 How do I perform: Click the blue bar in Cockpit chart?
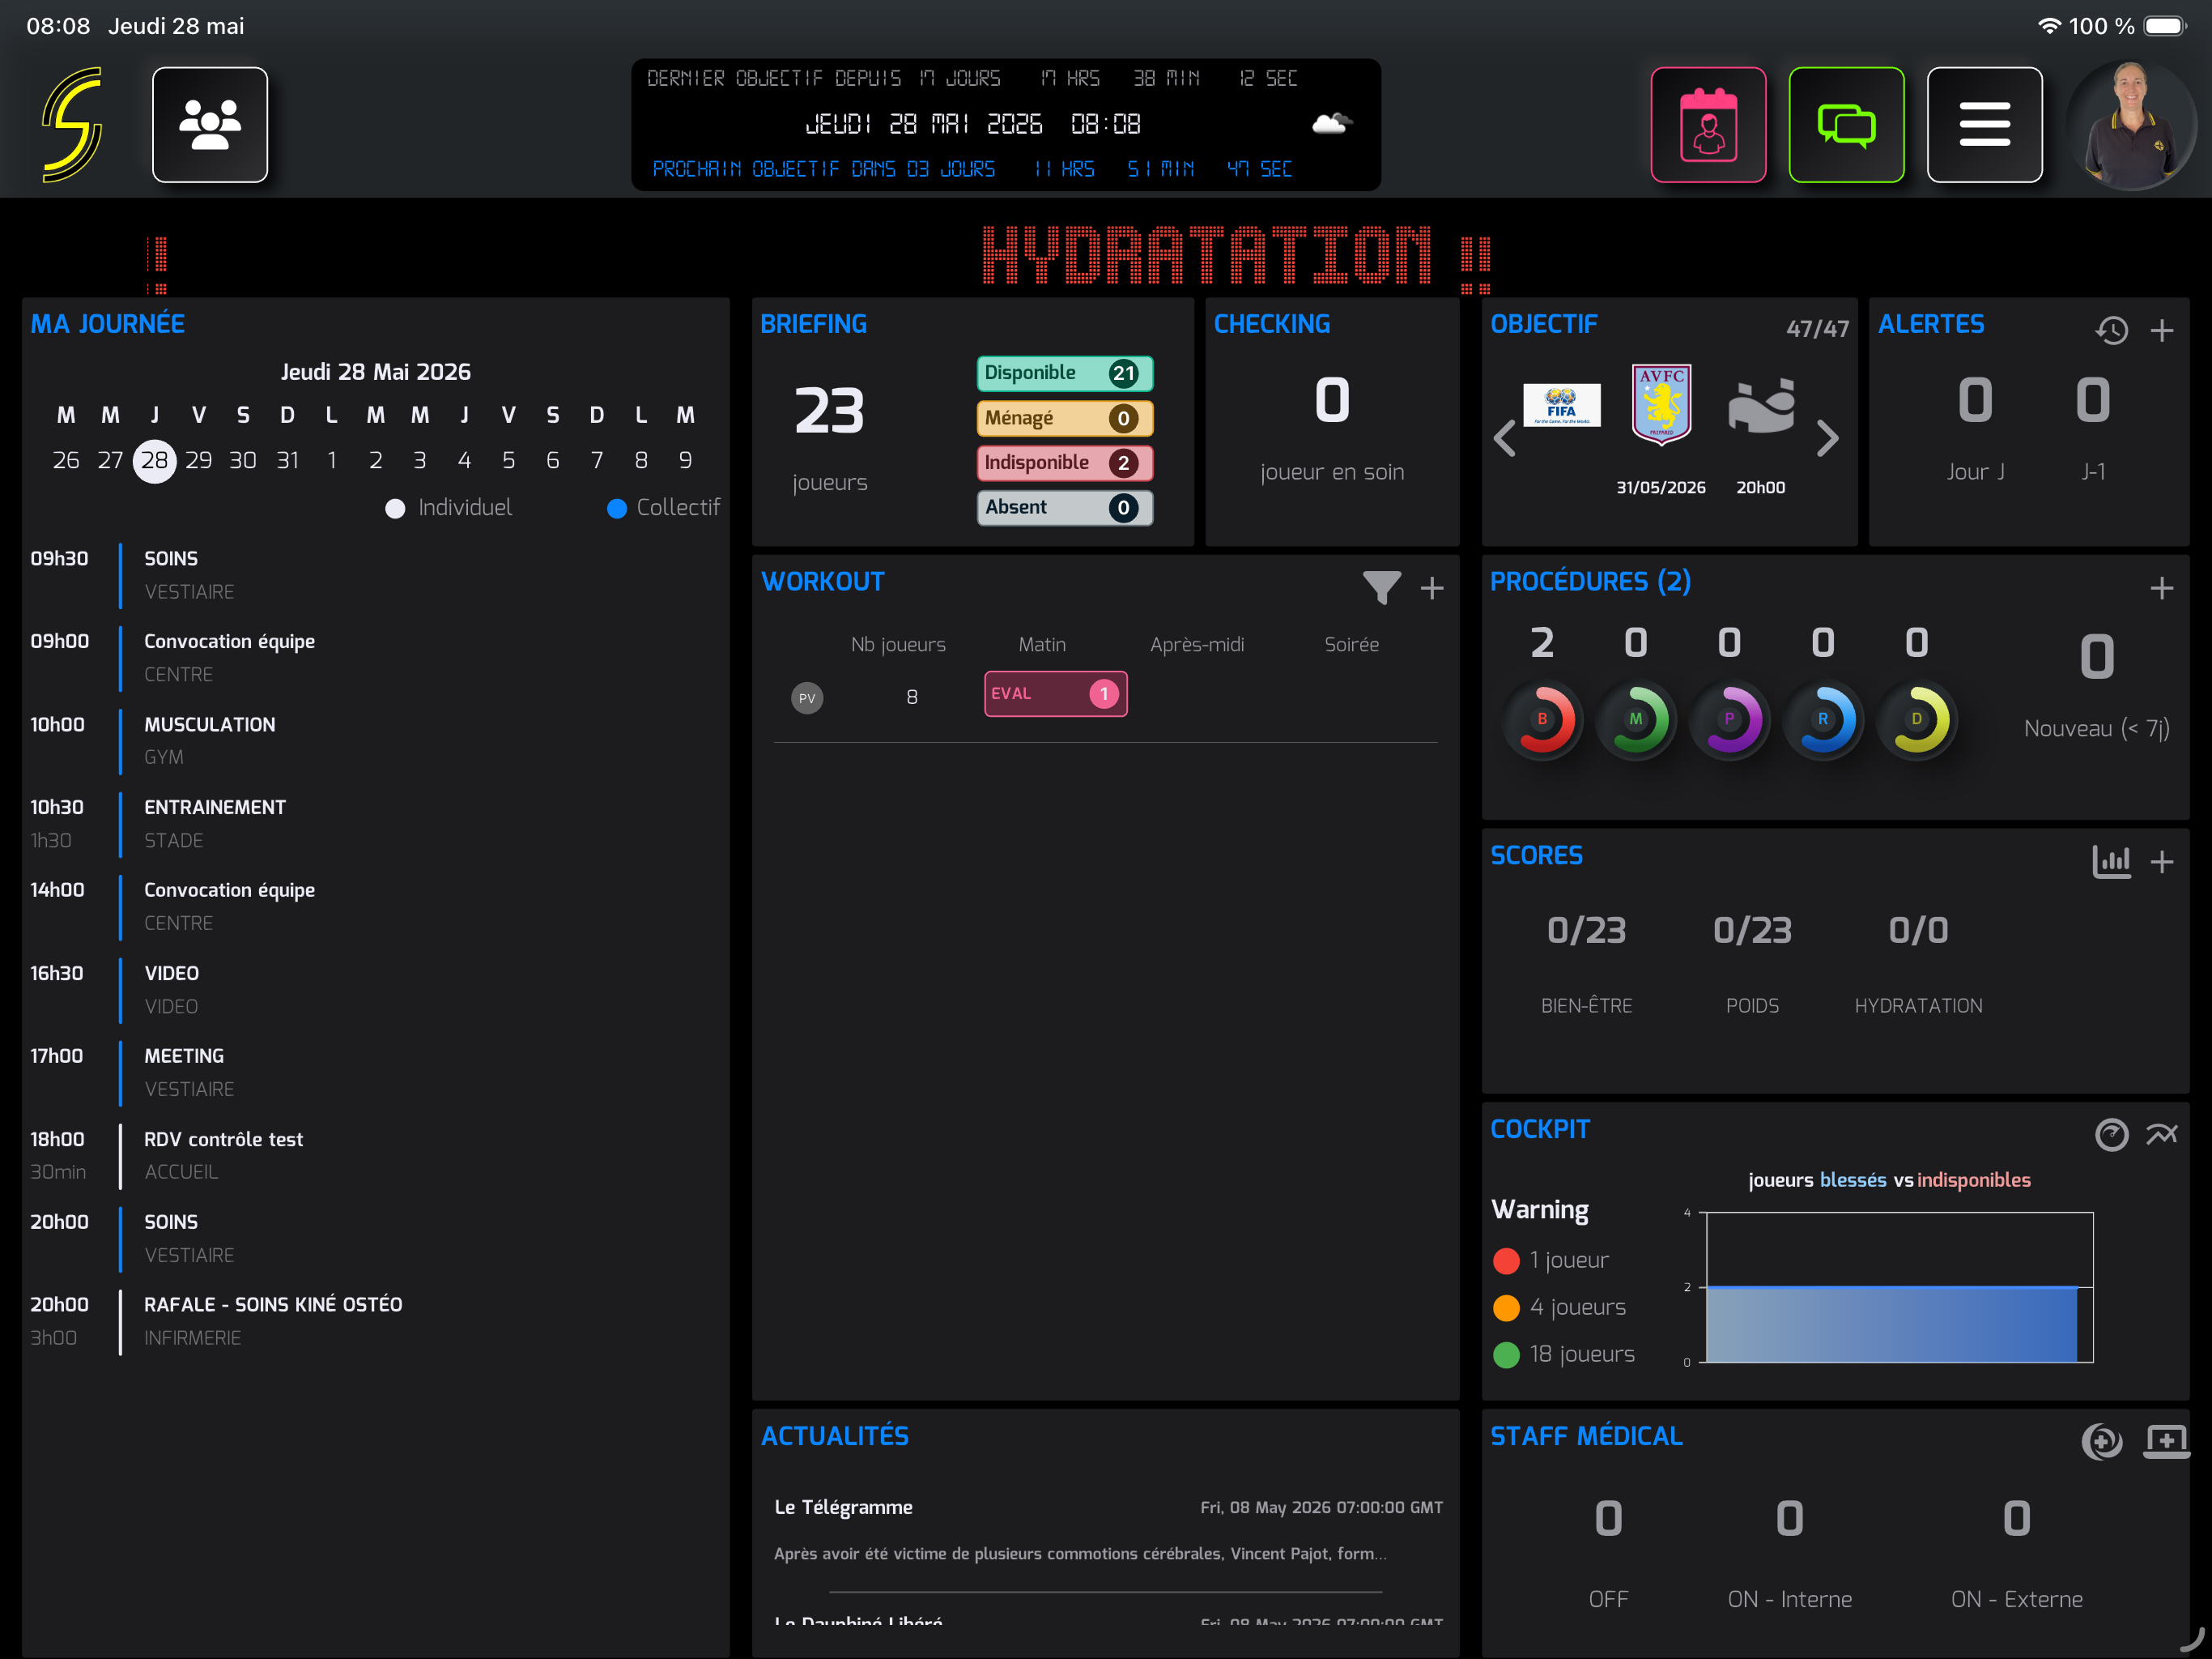pos(1891,1324)
